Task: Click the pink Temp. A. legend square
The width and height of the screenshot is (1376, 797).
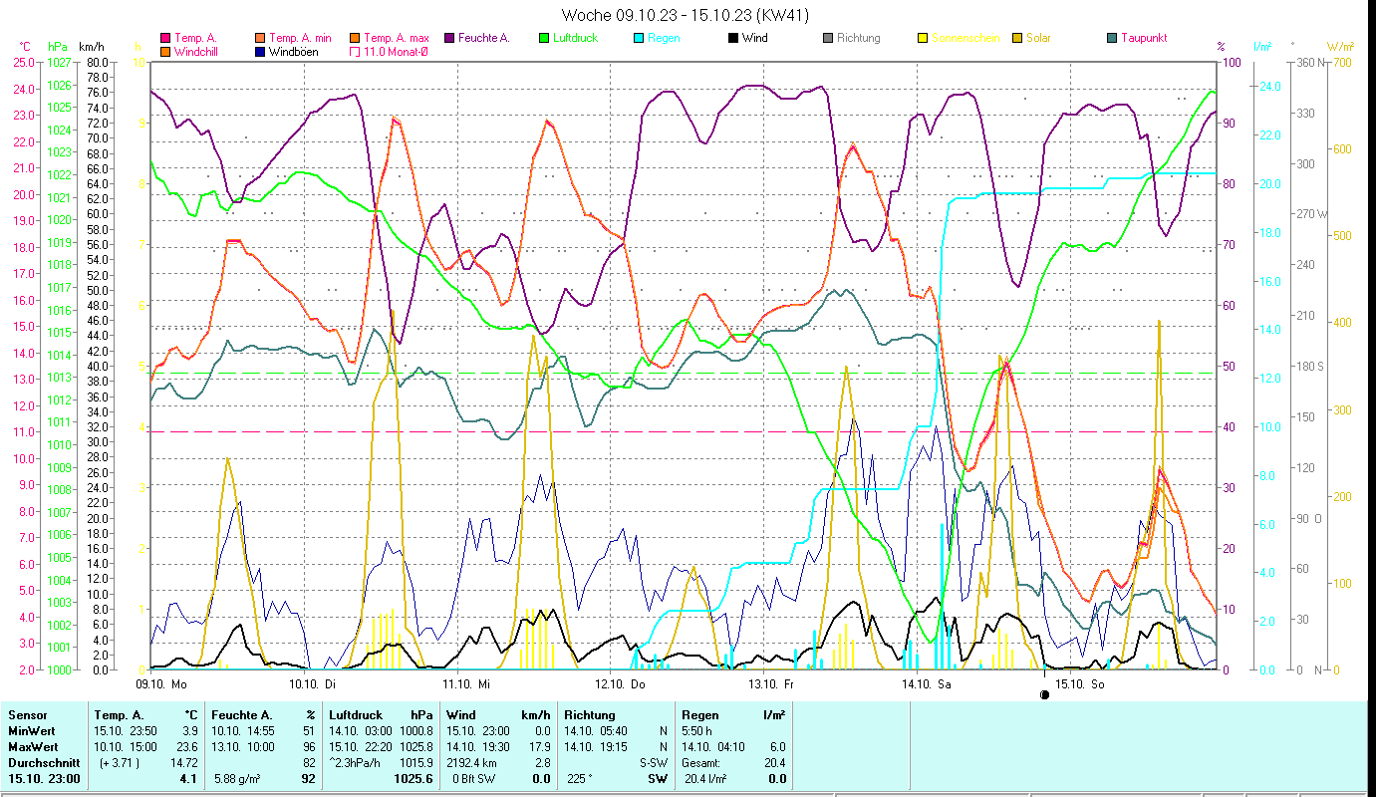Action: 165,38
